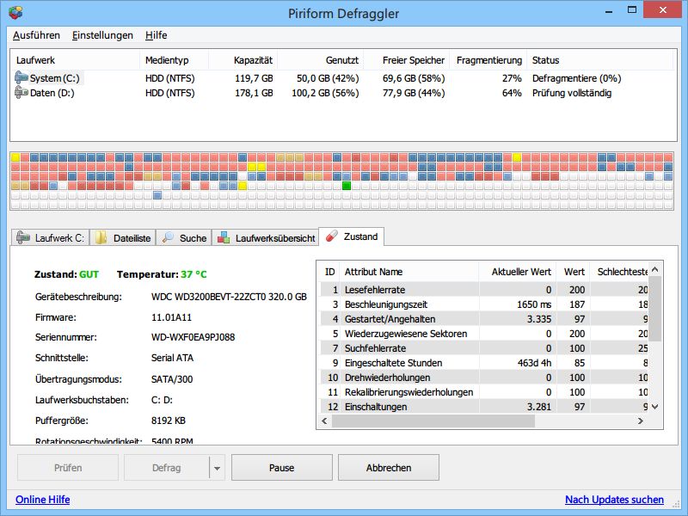Click the Prüfen button
Screen dimensions: 688x516
pos(68,468)
